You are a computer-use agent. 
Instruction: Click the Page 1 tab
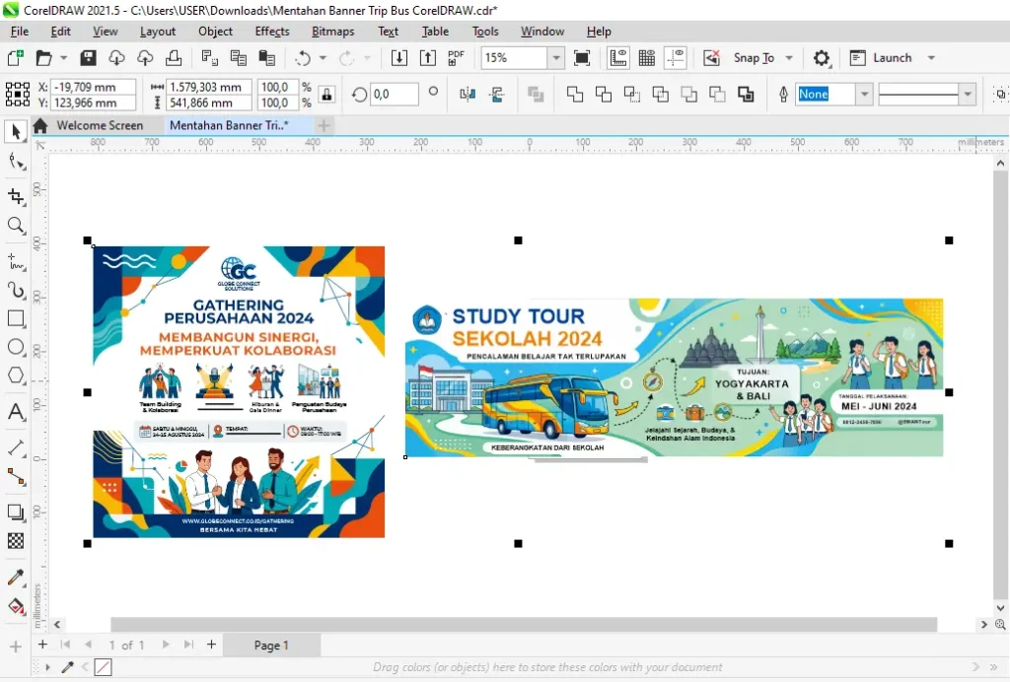point(271,645)
